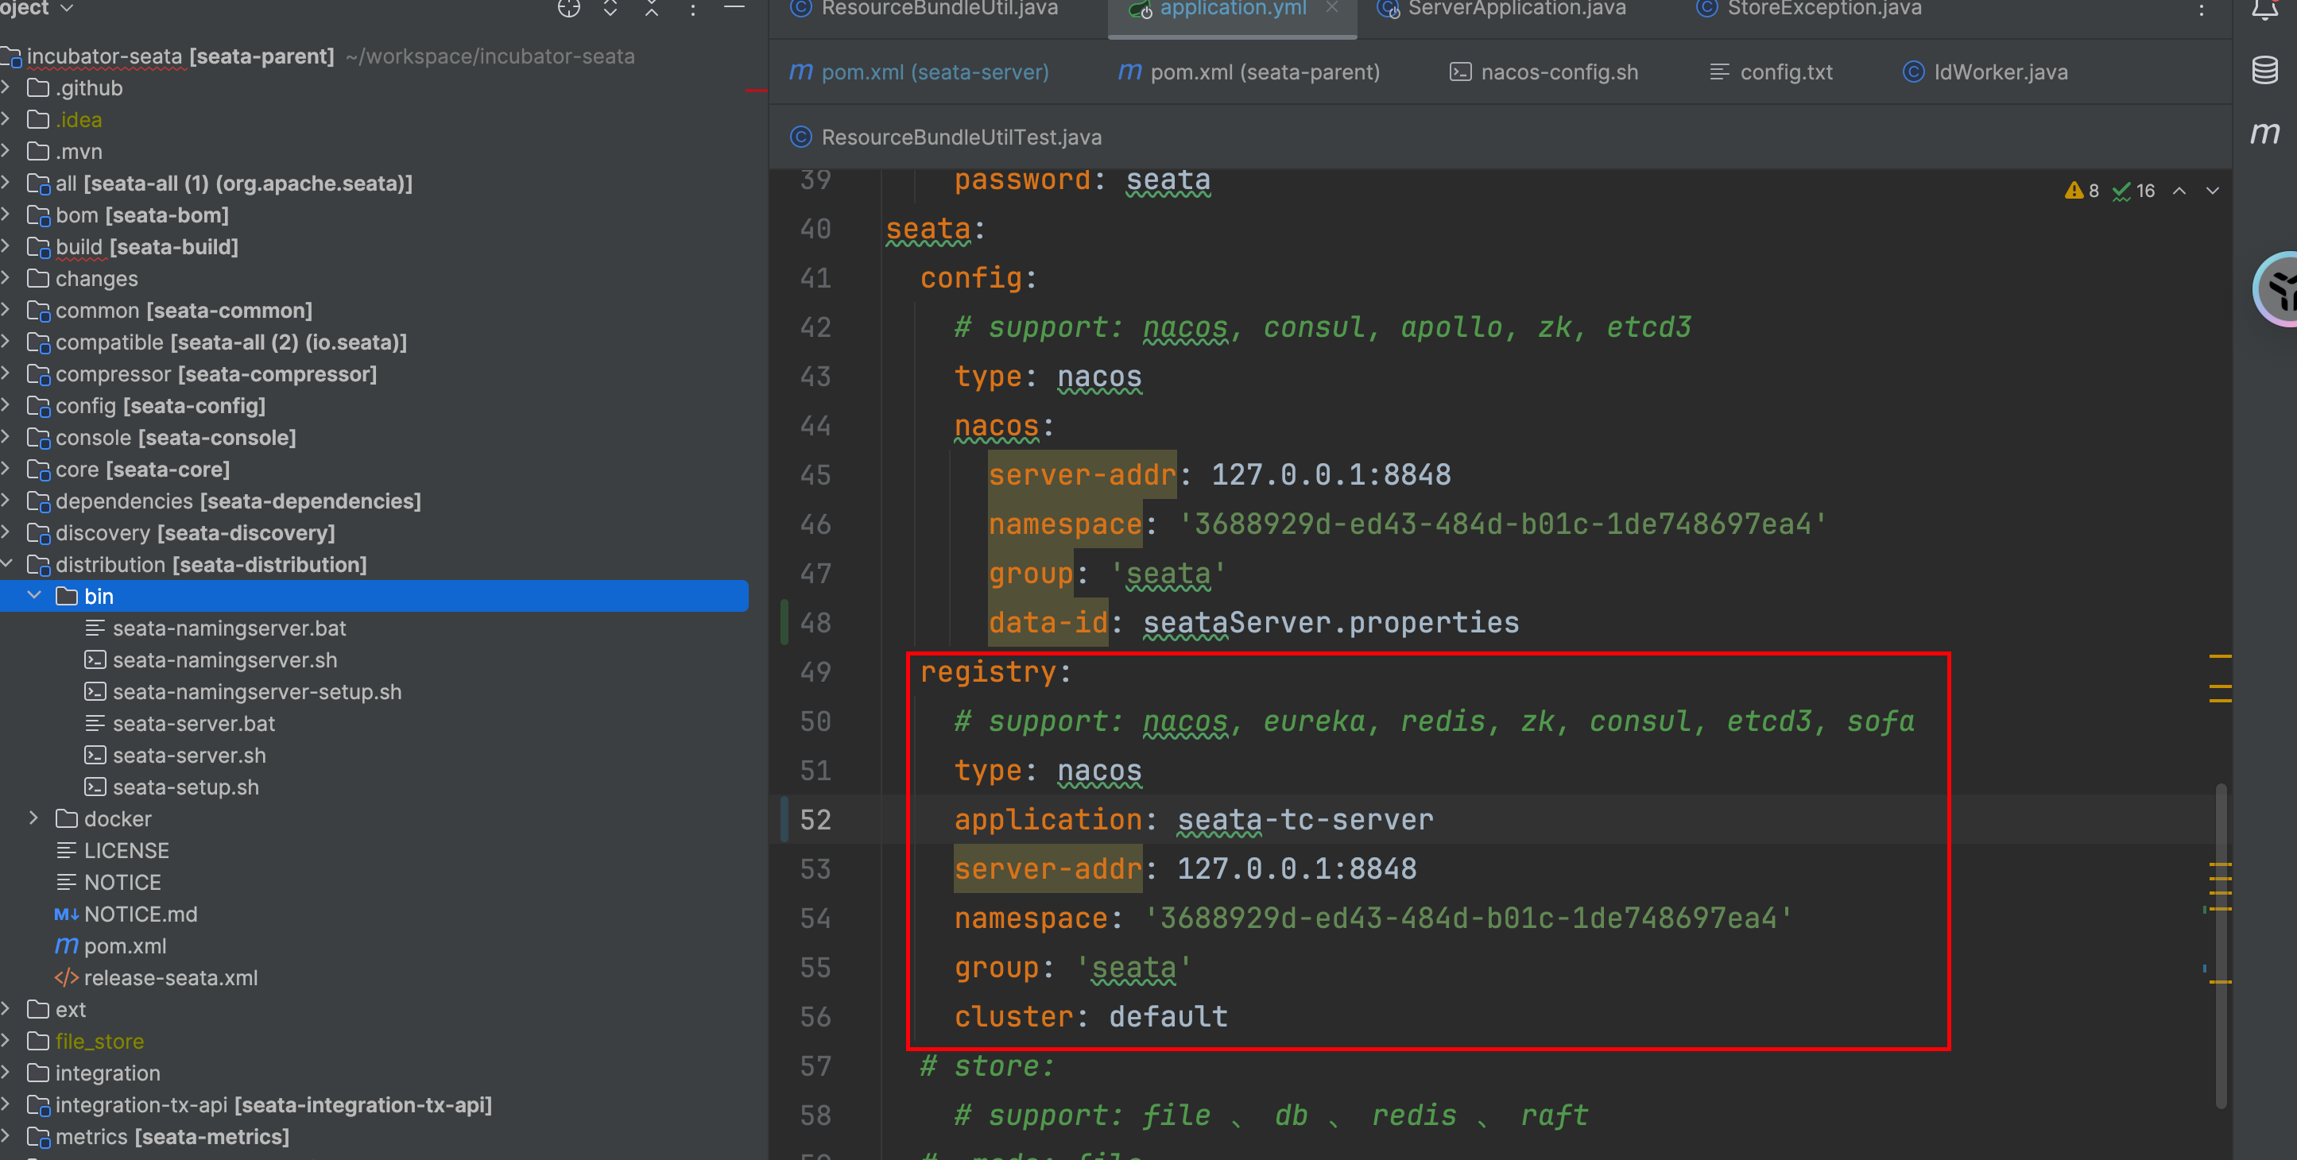The image size is (2297, 1160).
Task: Expand the metrics [seata-metrics] module
Action: click(x=6, y=1137)
